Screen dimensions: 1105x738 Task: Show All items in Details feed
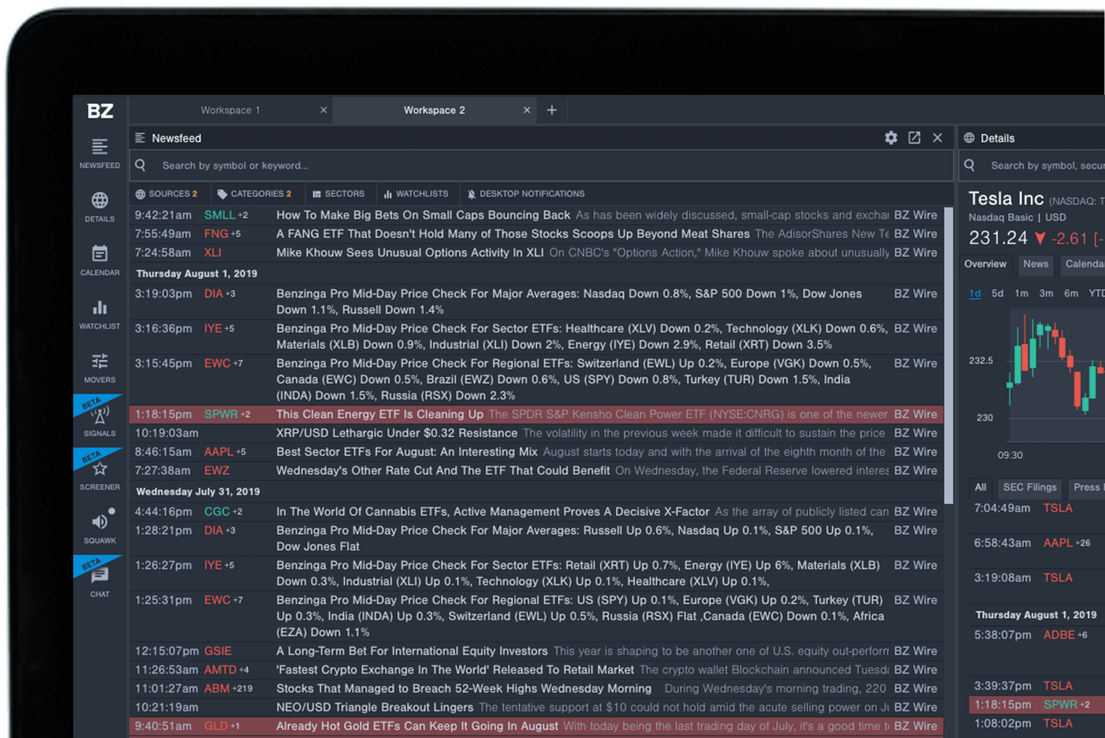(980, 487)
